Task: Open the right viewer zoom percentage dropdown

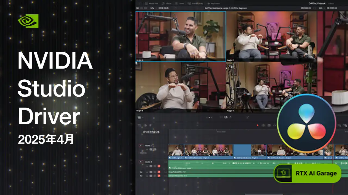Action: (321, 8)
